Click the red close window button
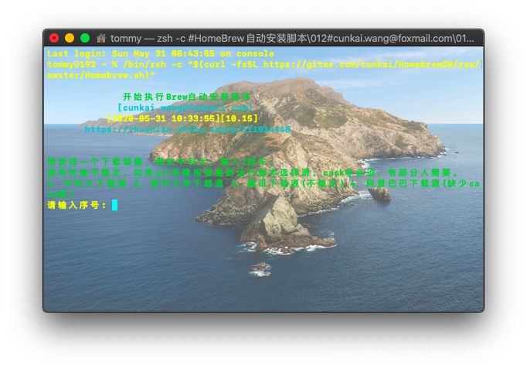This screenshot has width=527, height=369. point(54,38)
